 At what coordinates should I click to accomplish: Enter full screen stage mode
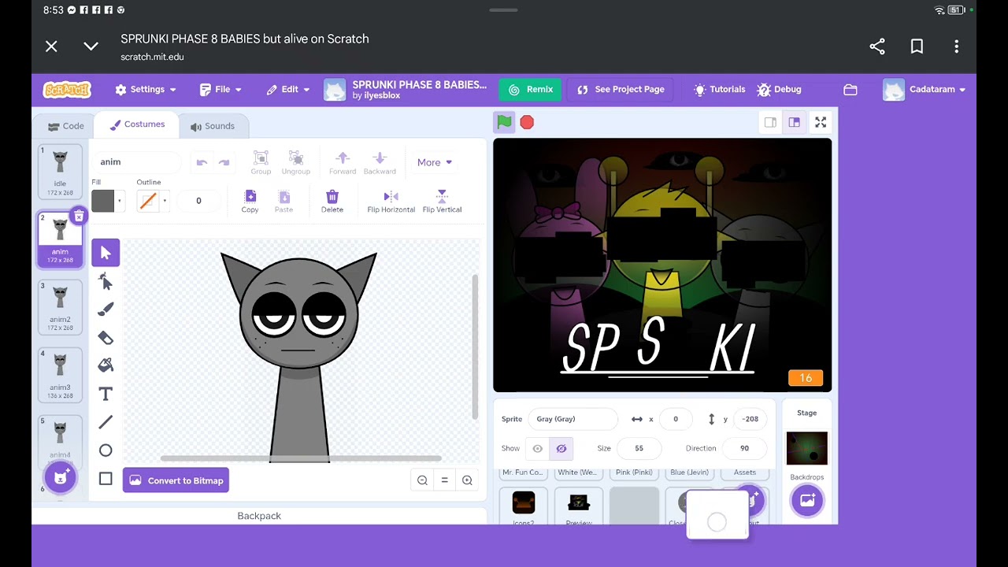click(x=821, y=122)
